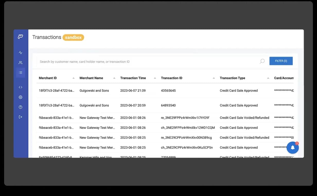Viewport: 317px width, 196px height.
Task: Sort by the Merchant Name column arrow
Action: tap(114, 78)
